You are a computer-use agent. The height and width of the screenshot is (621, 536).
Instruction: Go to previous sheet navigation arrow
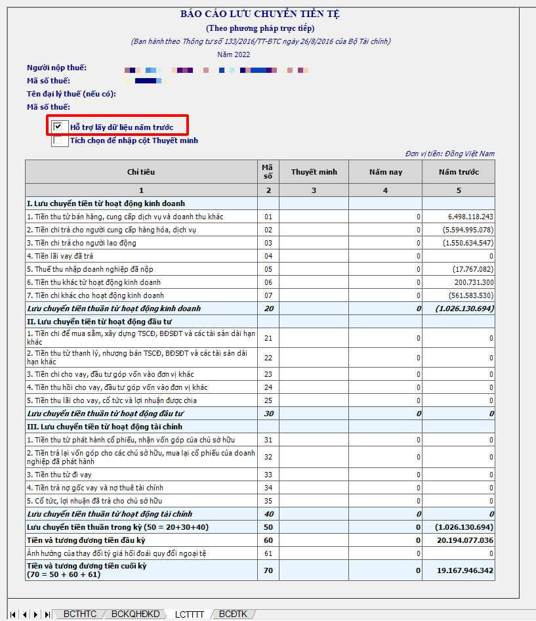coord(24,614)
